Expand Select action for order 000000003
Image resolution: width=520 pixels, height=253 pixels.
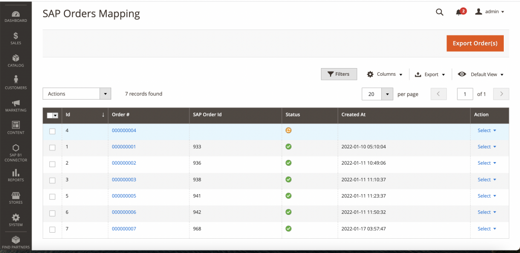[x=486, y=180]
